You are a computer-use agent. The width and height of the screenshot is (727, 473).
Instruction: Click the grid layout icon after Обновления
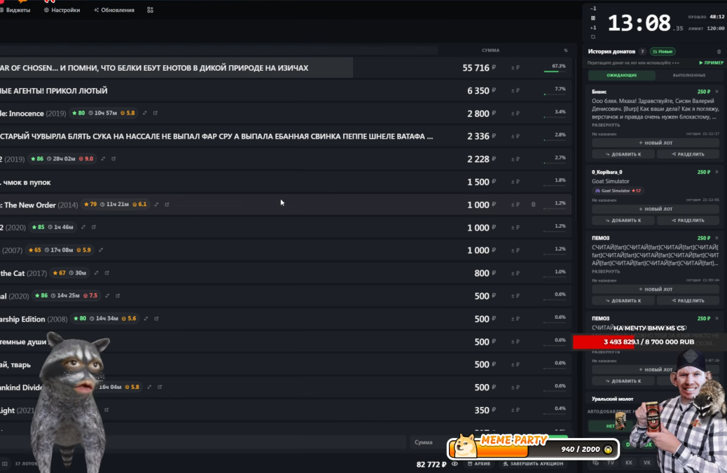[150, 10]
